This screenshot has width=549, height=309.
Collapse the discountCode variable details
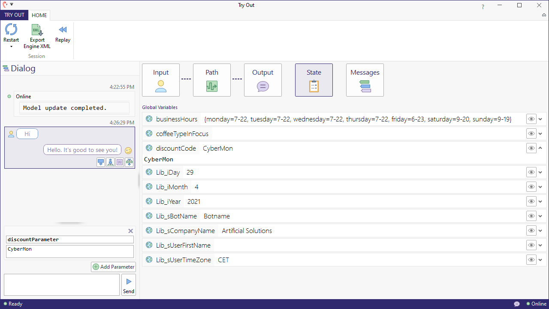pyautogui.click(x=540, y=148)
